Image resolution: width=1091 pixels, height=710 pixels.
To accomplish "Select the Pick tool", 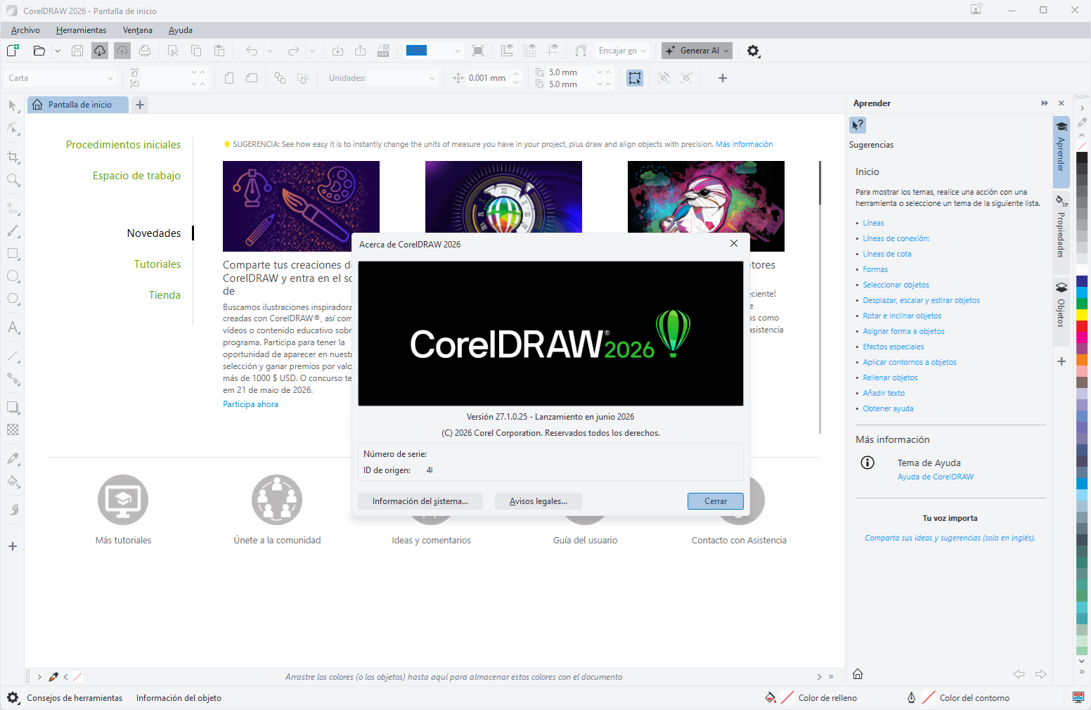I will click(13, 106).
